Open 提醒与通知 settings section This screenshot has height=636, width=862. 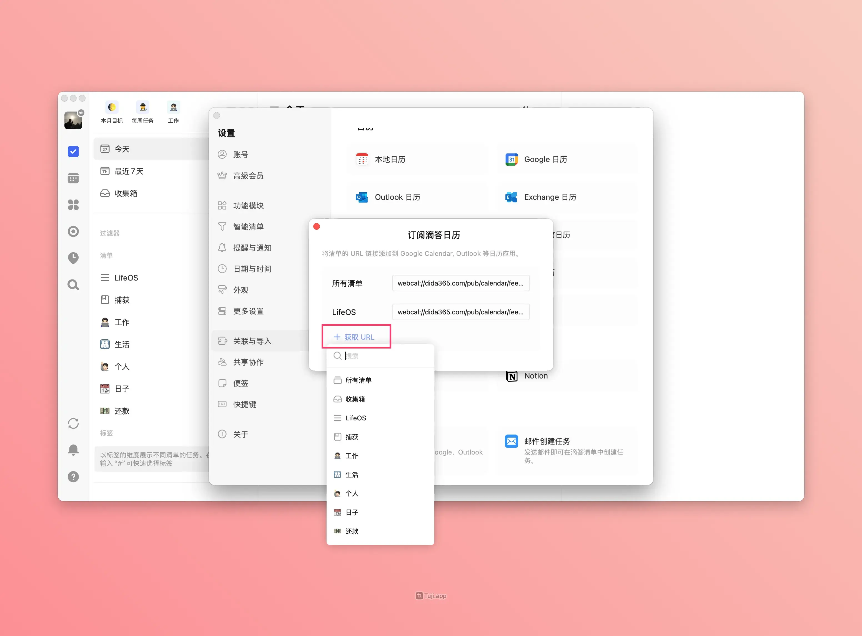point(252,248)
